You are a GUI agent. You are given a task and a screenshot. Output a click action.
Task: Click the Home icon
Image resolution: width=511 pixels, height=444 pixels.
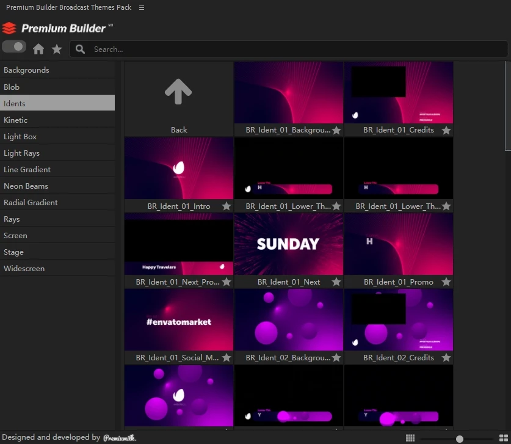click(x=38, y=49)
